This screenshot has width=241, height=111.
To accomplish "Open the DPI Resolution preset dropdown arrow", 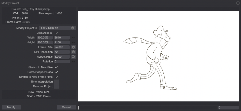I will tap(73, 52).
